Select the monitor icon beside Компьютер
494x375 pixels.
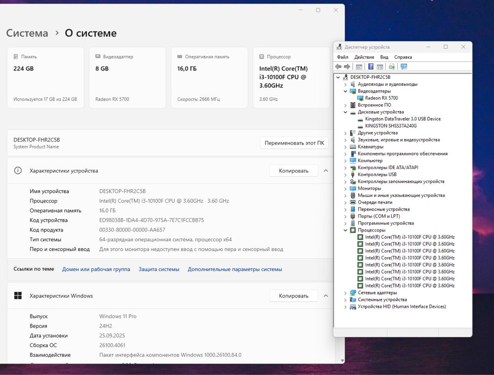click(353, 160)
